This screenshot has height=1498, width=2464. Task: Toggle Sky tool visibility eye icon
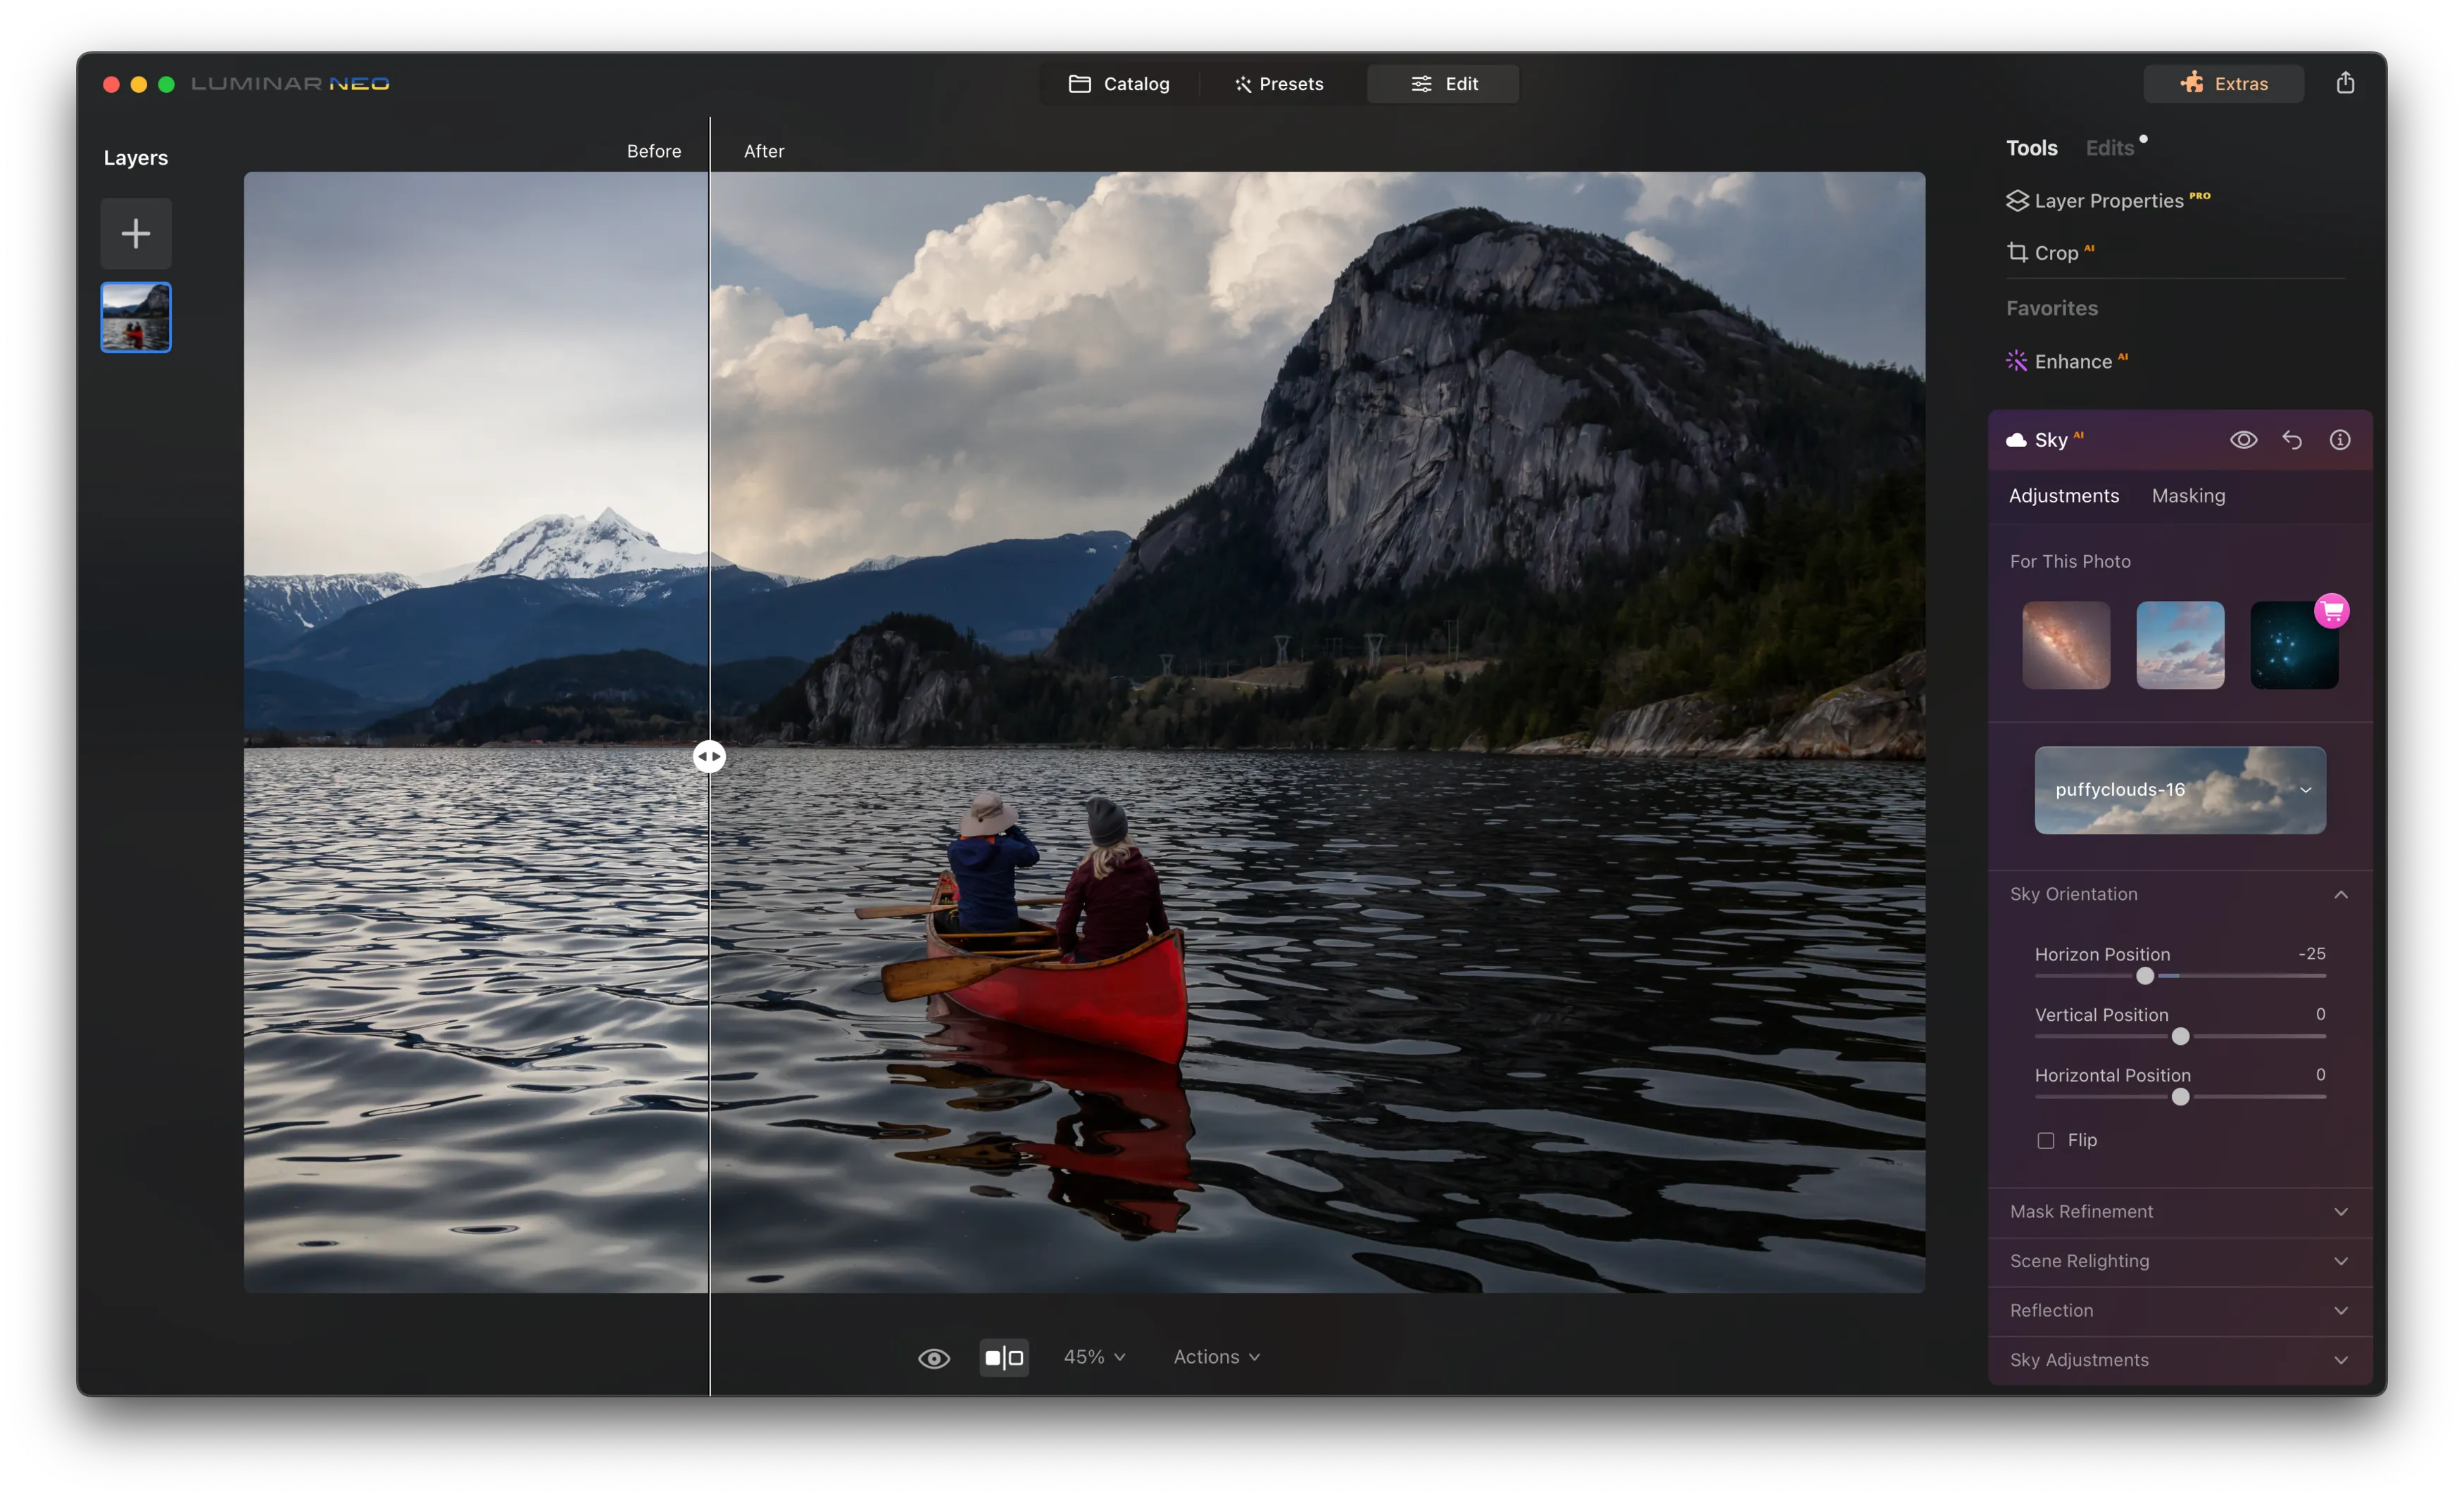pyautogui.click(x=2243, y=440)
